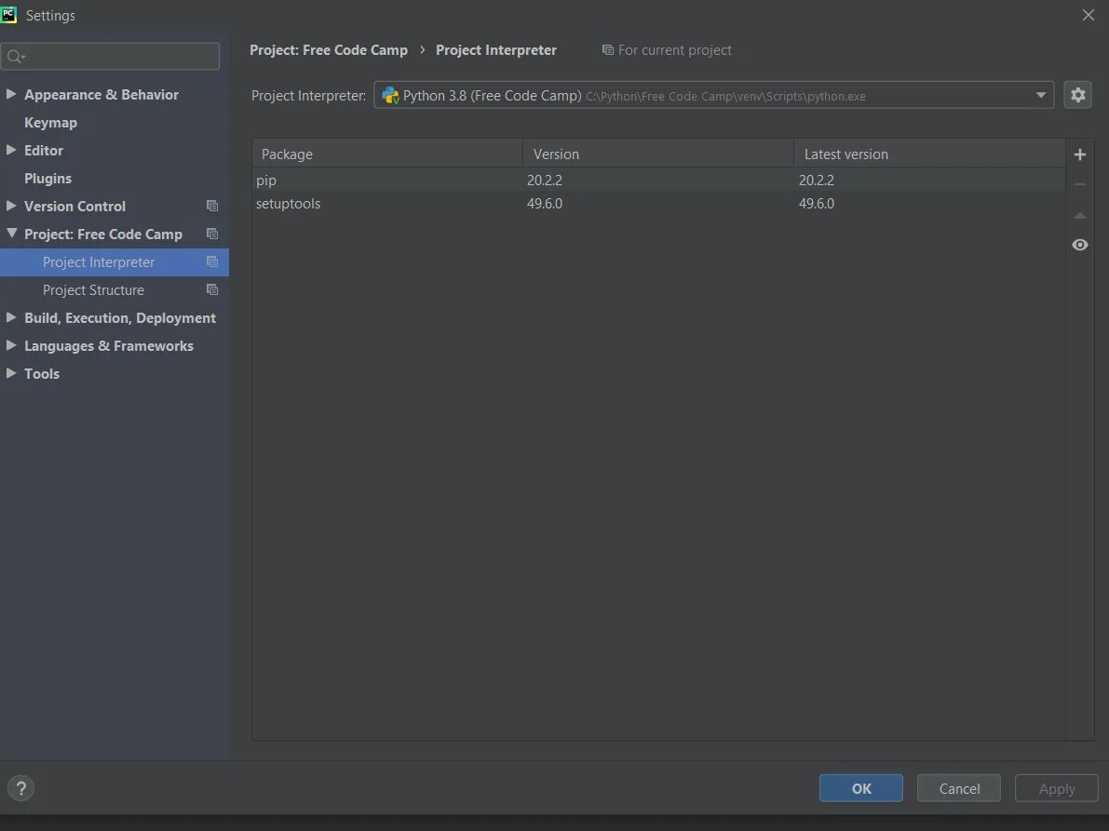Click project-scope icon beside Project Structure
1109x831 pixels.
tap(212, 289)
